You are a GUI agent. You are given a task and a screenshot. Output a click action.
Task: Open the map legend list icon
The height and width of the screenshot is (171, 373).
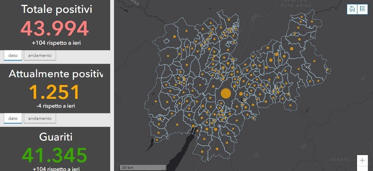click(362, 9)
